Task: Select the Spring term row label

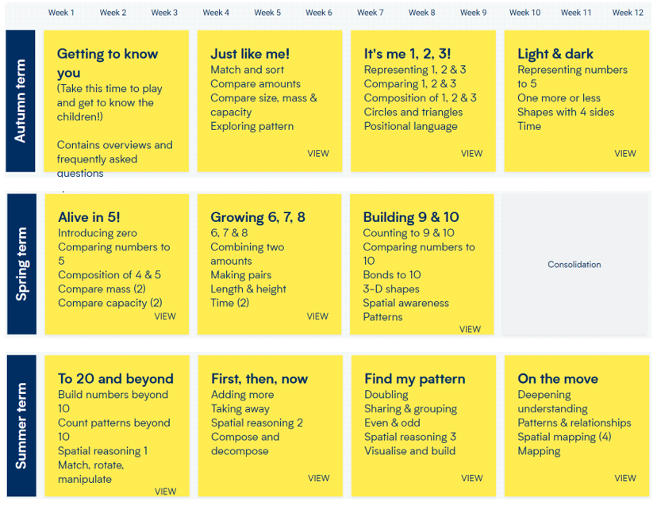Action: pyautogui.click(x=21, y=264)
